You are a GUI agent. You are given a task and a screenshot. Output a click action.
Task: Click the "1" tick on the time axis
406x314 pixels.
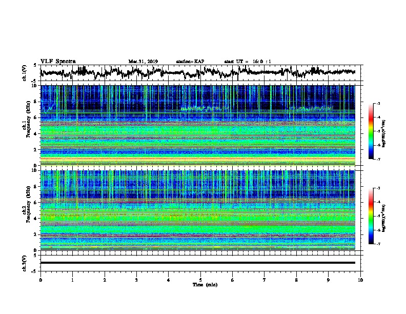tap(72, 280)
